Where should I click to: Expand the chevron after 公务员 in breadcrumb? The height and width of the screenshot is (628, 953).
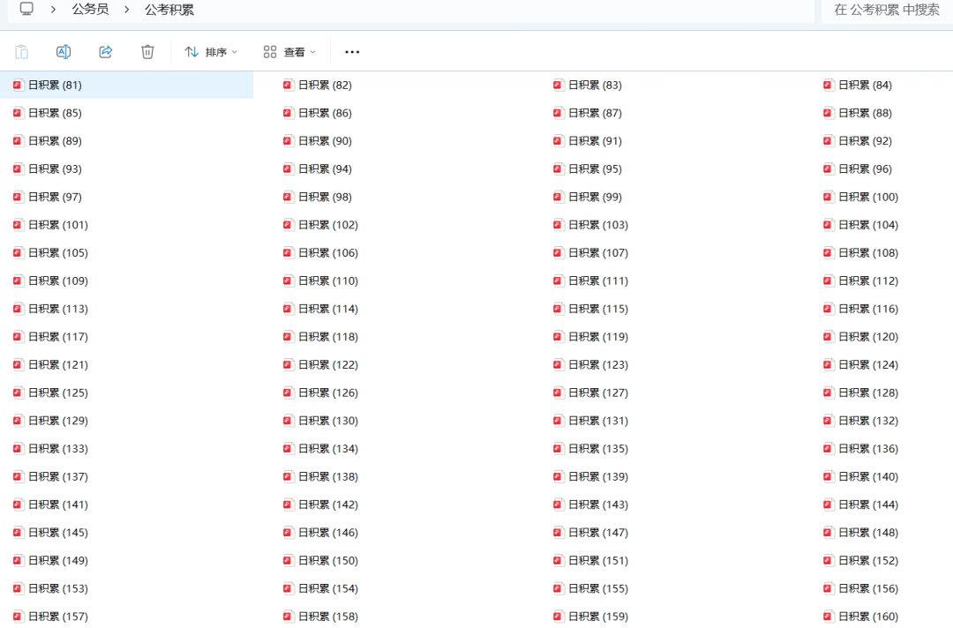pyautogui.click(x=126, y=10)
